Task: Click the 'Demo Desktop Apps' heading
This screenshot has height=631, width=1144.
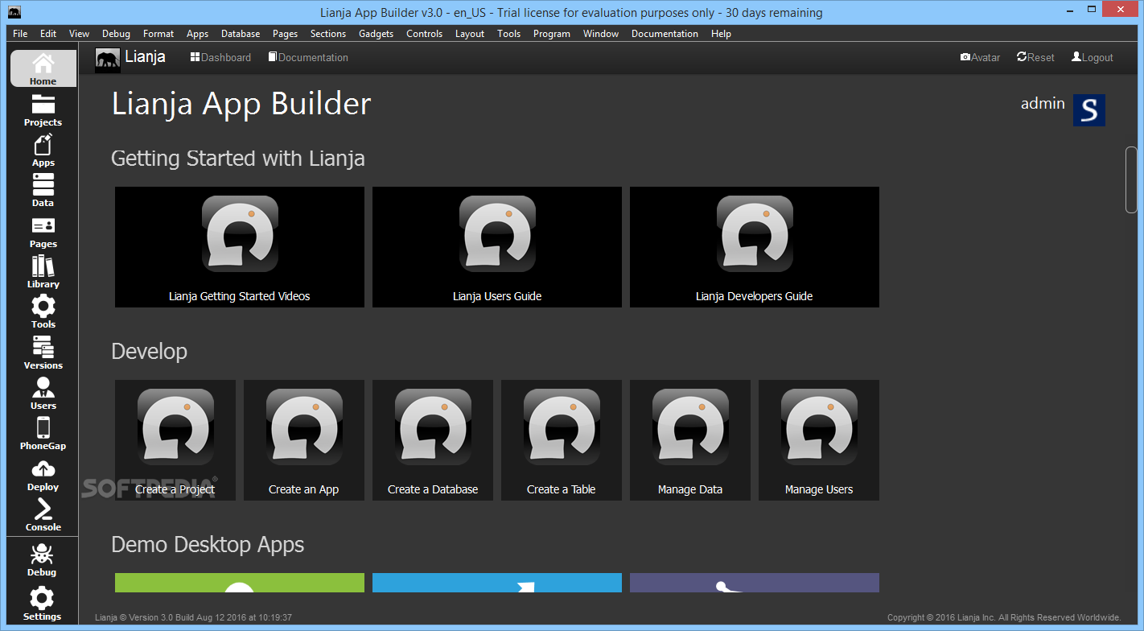Action: [x=208, y=545]
